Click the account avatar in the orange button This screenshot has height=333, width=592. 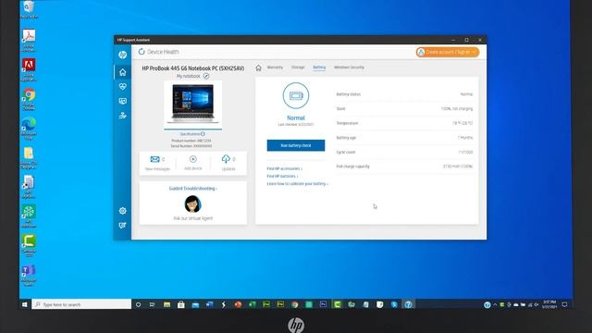tap(421, 52)
